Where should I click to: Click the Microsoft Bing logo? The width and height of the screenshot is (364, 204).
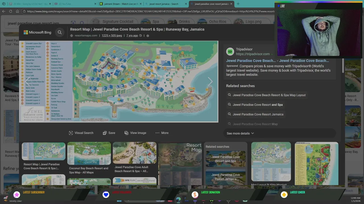[38, 32]
